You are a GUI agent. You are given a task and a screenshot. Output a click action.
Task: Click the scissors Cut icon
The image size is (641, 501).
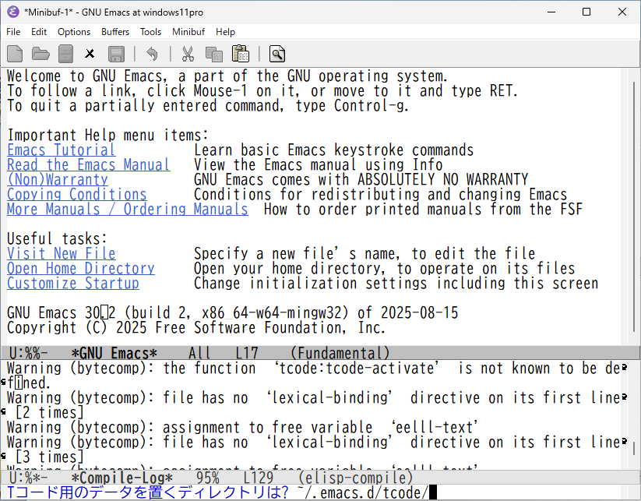tap(188, 54)
